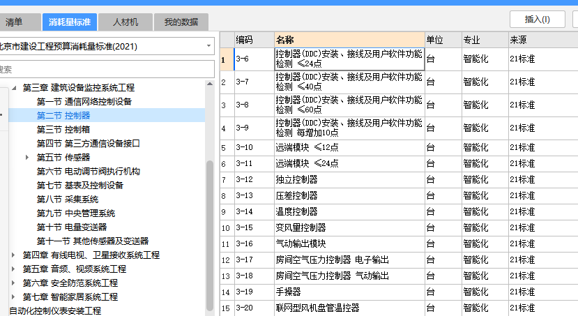Focus the search input field
Image resolution: width=578 pixels, height=316 pixels.
tap(106, 69)
